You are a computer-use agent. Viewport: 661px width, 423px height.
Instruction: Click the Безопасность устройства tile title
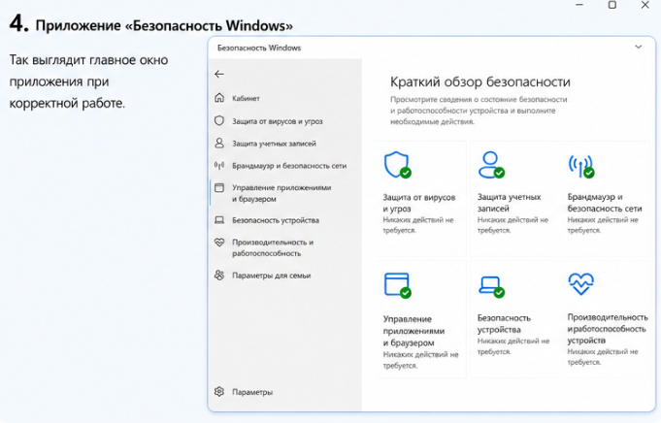[504, 324]
